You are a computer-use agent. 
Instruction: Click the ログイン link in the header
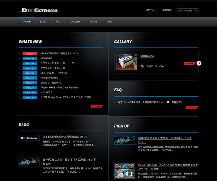point(150,10)
